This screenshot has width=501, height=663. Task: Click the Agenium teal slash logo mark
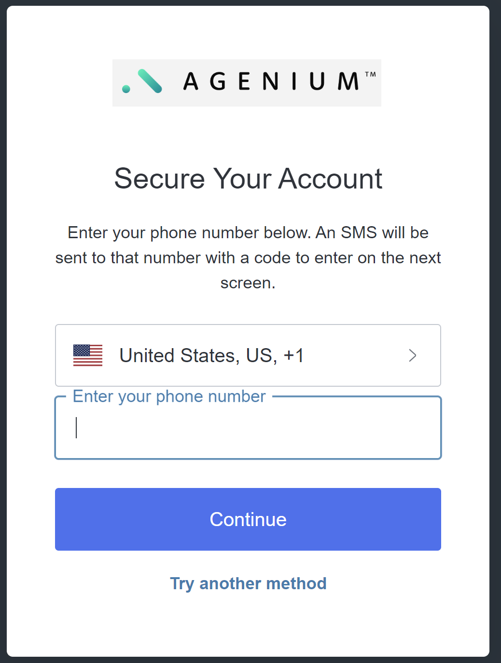pos(150,81)
